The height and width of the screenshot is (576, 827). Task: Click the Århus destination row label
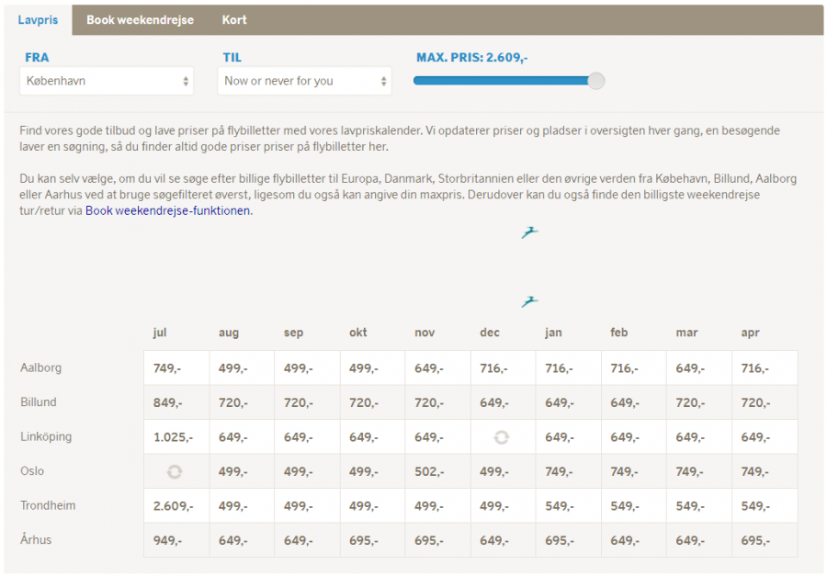coord(36,540)
